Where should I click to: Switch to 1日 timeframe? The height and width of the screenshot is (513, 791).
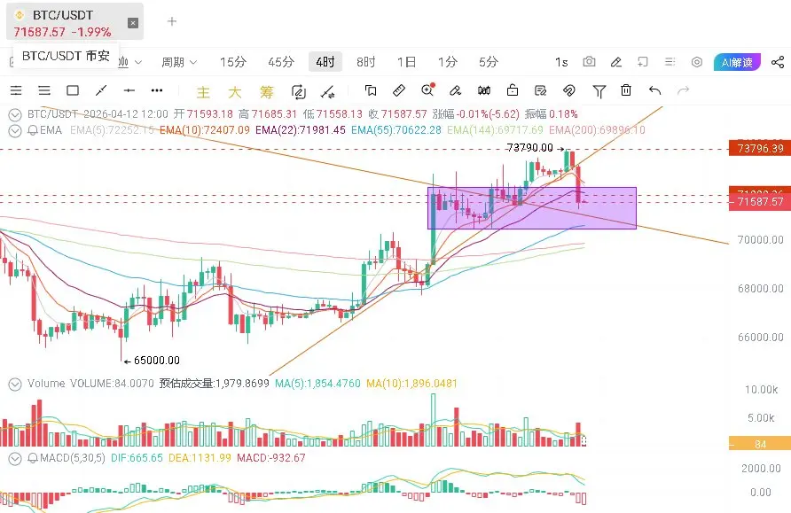406,62
